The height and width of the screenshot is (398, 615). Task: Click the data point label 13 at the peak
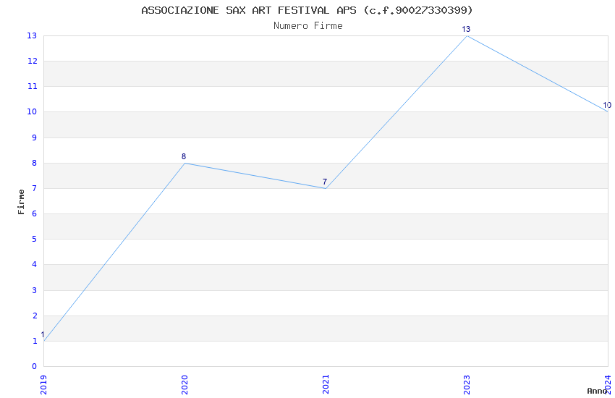click(x=466, y=29)
